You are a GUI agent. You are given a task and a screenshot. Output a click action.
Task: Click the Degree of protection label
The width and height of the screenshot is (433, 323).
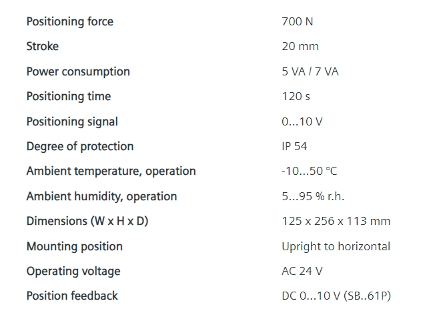80,146
